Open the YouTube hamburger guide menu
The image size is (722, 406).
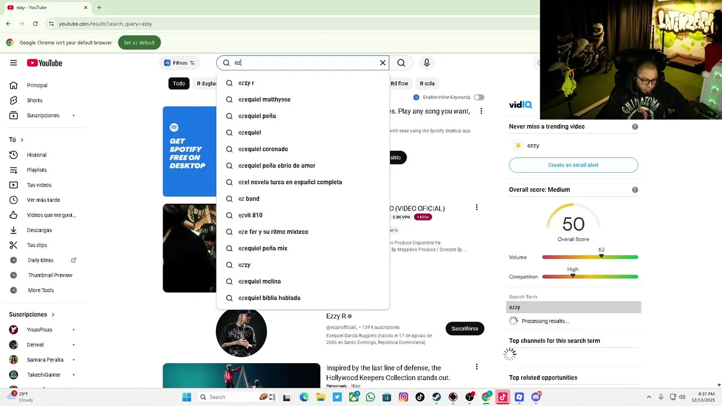(14, 63)
